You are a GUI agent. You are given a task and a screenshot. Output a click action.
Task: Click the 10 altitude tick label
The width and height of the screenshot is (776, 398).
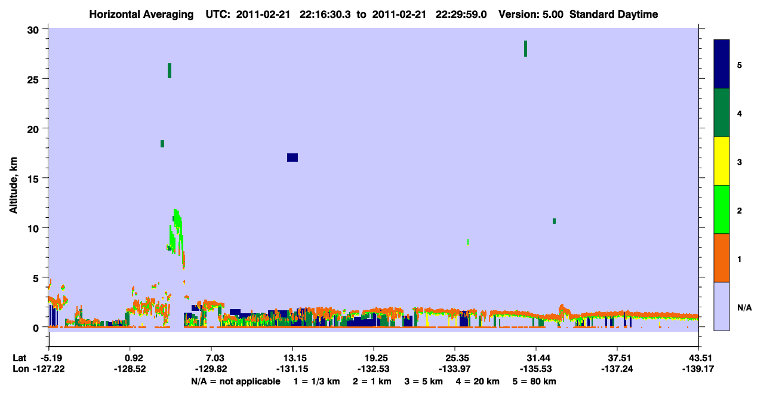(35, 228)
